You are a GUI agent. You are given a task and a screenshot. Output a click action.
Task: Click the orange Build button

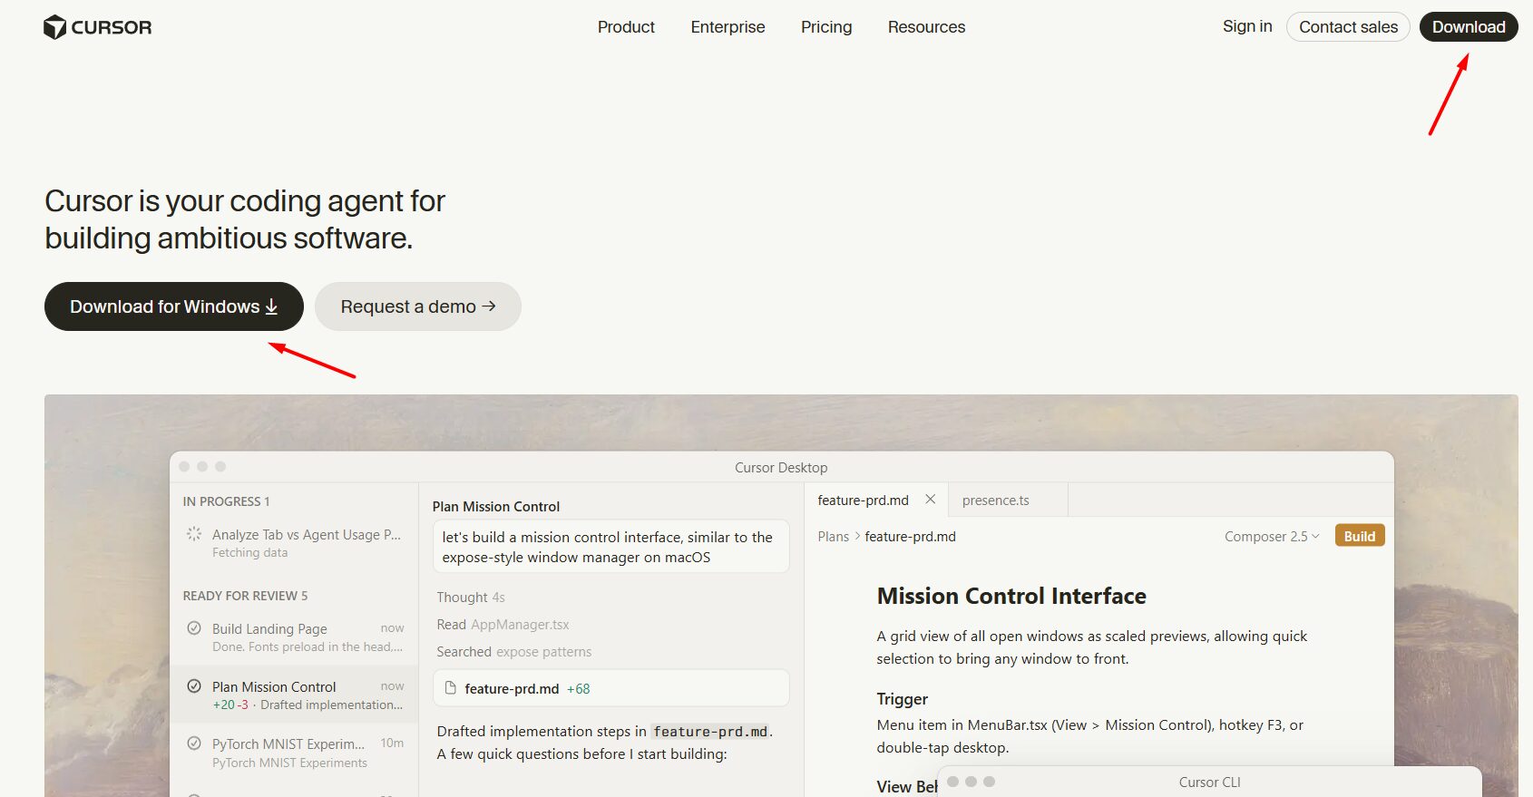tap(1360, 536)
